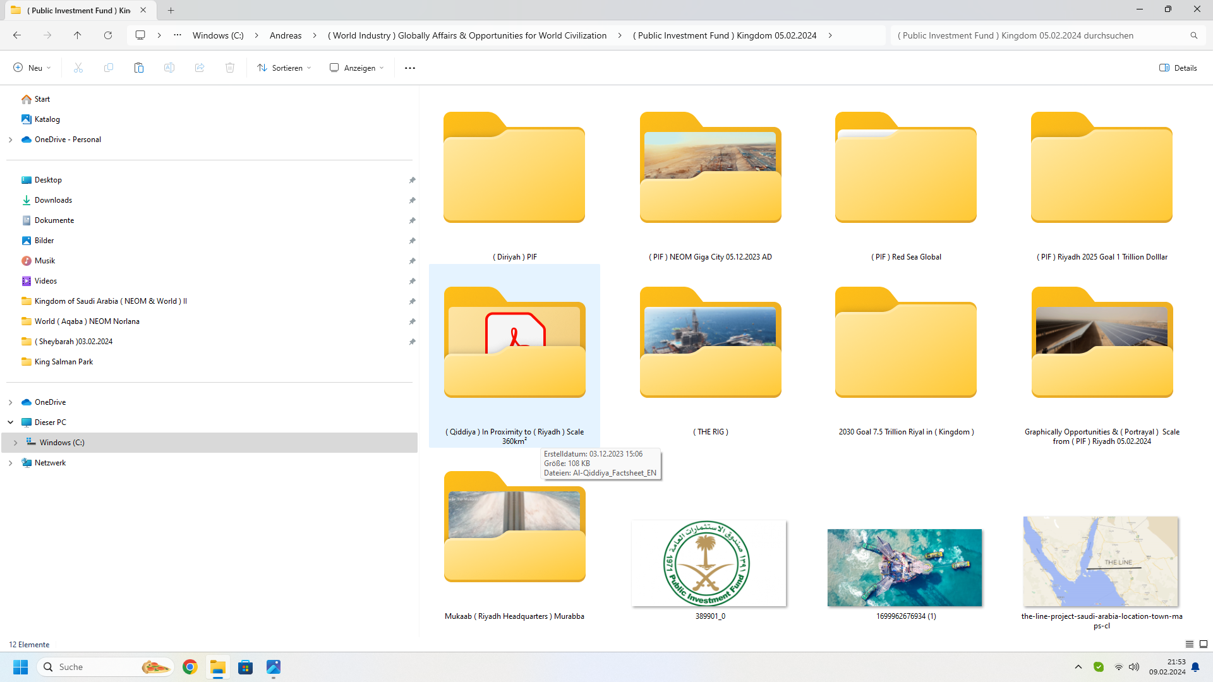The image size is (1213, 682).
Task: Select Katalog in navigation pane
Action: 47,119
